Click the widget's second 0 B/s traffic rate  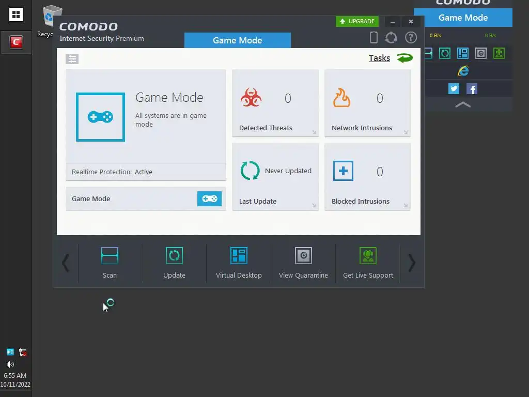pos(490,36)
